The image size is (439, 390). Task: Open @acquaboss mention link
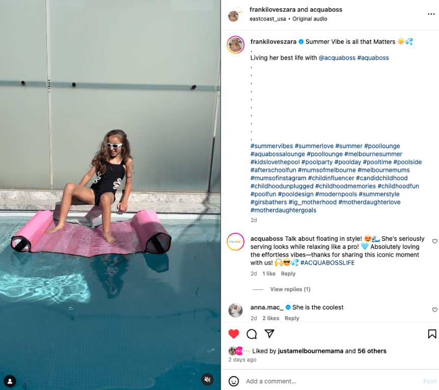tap(337, 58)
